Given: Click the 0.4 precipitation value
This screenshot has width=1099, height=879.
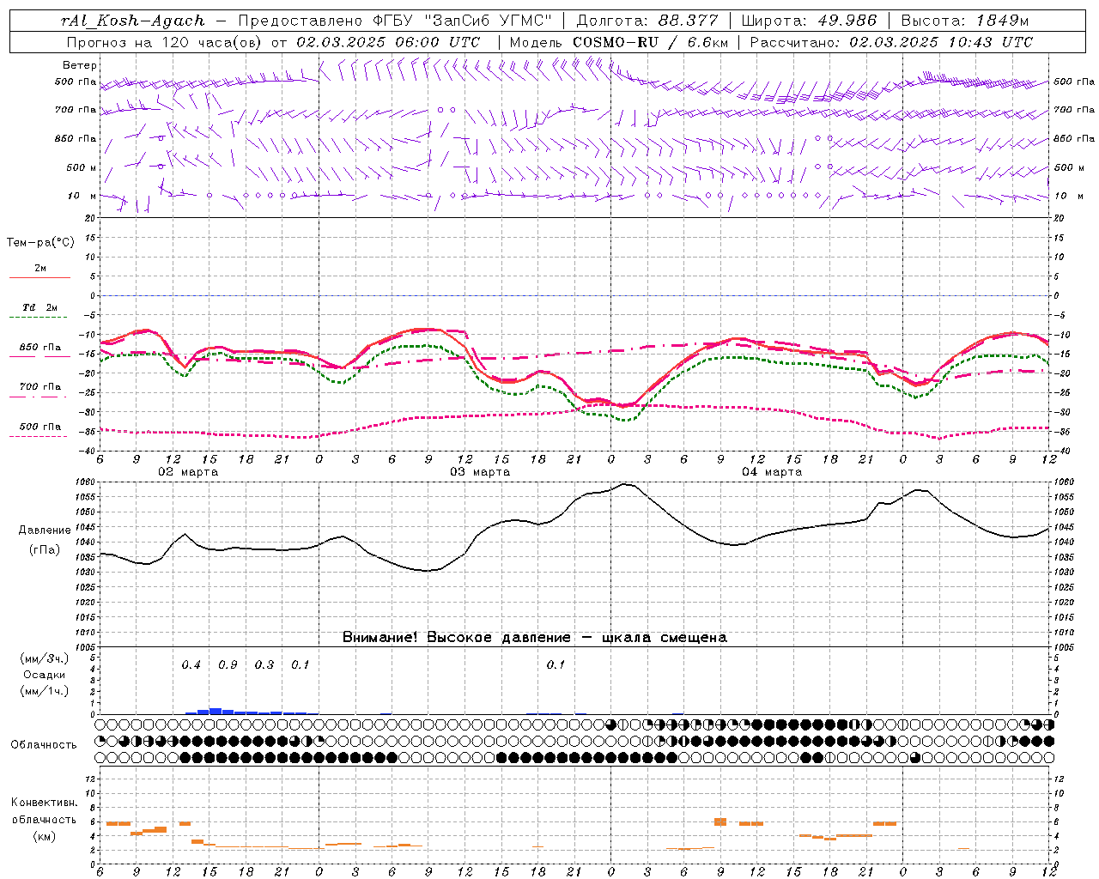Looking at the screenshot, I should coord(191,664).
